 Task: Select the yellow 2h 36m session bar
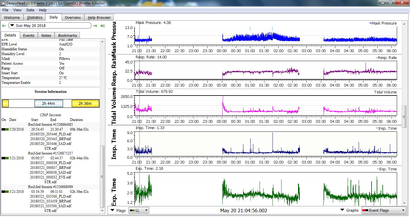[x=86, y=104]
